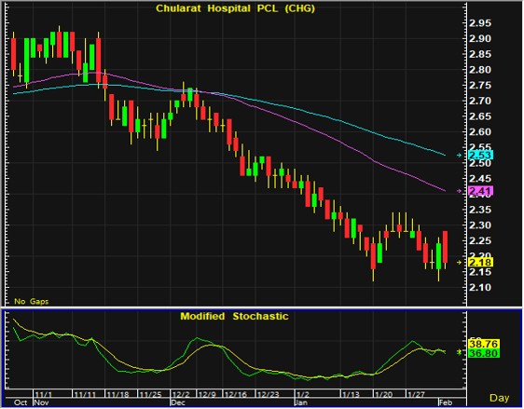524x409 pixels.
Task: Click the 2.60 price axis label
Action: (480, 132)
